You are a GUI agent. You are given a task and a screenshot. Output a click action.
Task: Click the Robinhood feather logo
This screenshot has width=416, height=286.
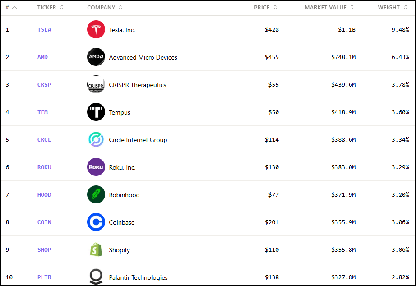pyautogui.click(x=96, y=194)
